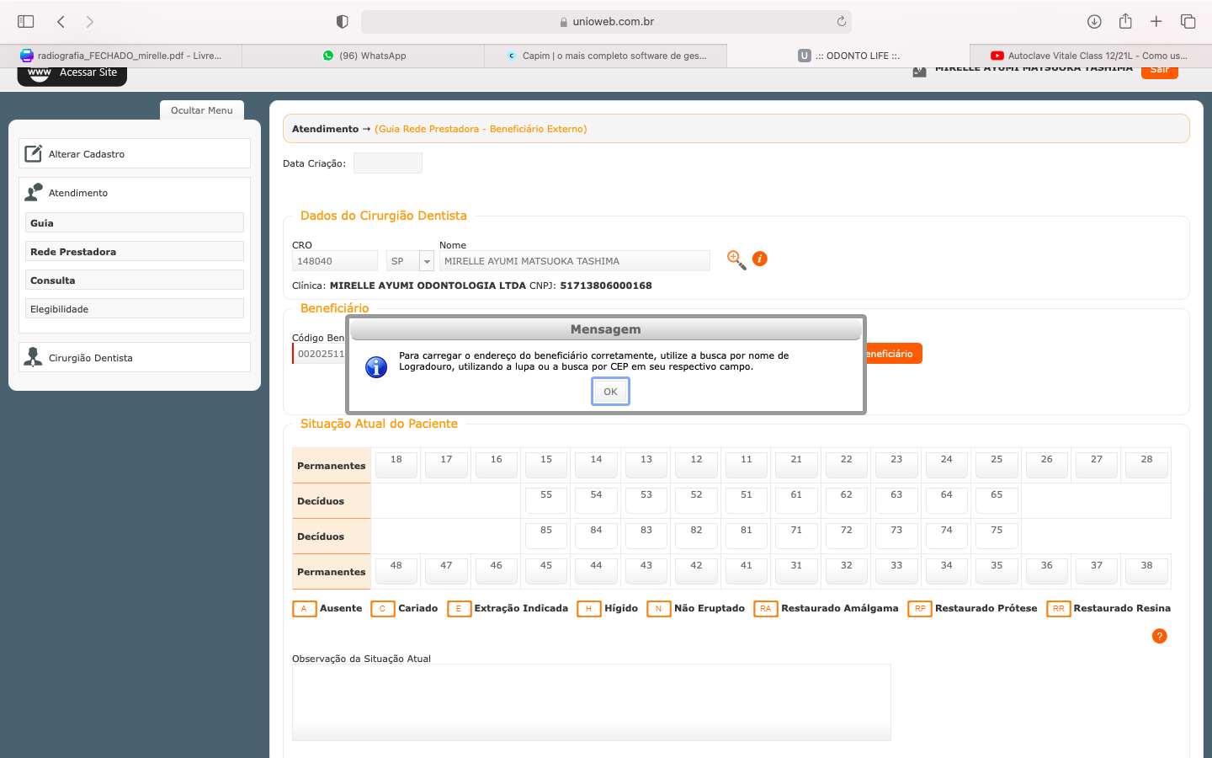
Task: Toggle the Safari sidebar icon
Action: point(26,21)
